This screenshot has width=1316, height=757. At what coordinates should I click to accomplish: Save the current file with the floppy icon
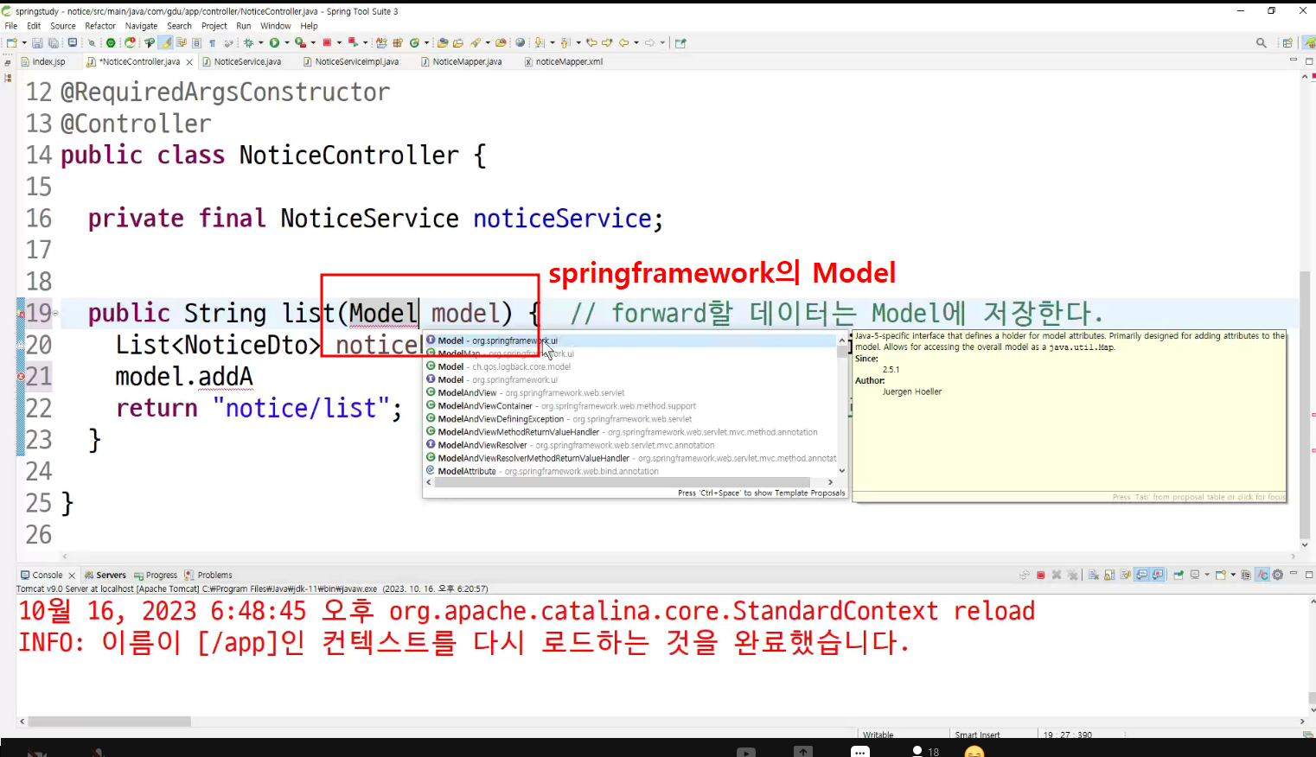click(37, 42)
